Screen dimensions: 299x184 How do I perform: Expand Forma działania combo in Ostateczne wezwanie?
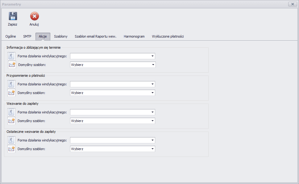tap(113, 140)
